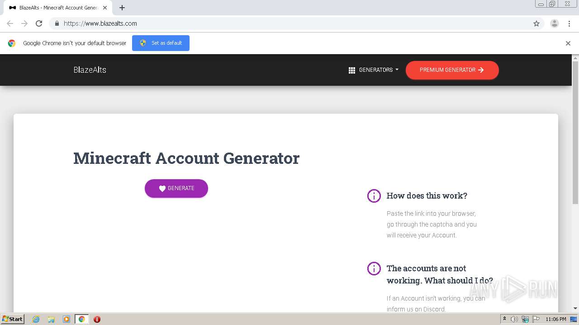Open the Windows Start menu
The width and height of the screenshot is (579, 325).
coord(12,319)
